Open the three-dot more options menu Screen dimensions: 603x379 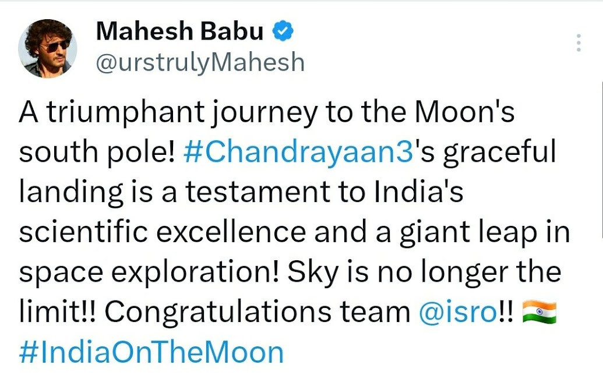pyautogui.click(x=578, y=42)
